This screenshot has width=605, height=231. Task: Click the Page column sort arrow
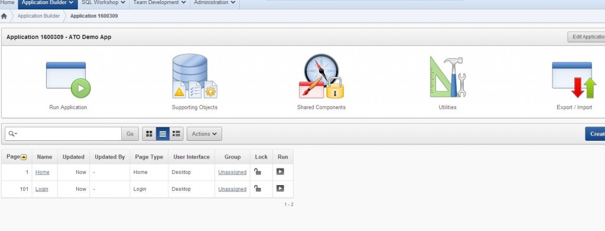click(x=24, y=157)
